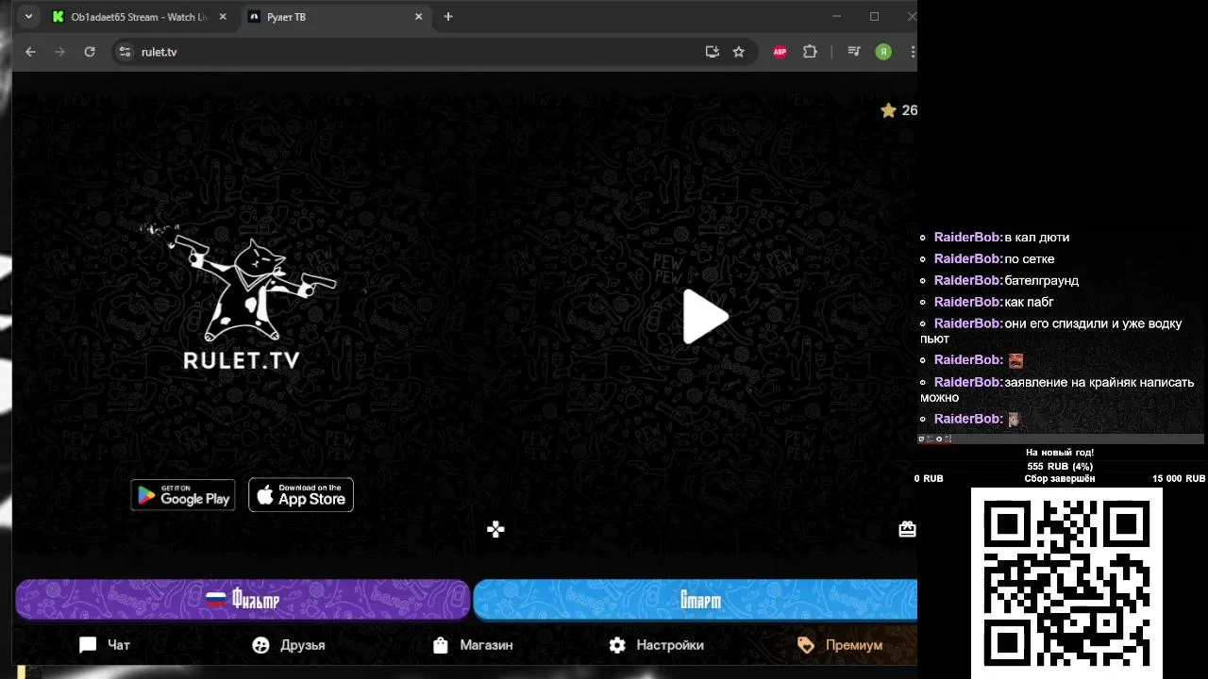Screen dimensions: 1208x679
Task: Open the media control icon
Action: [x=854, y=52]
